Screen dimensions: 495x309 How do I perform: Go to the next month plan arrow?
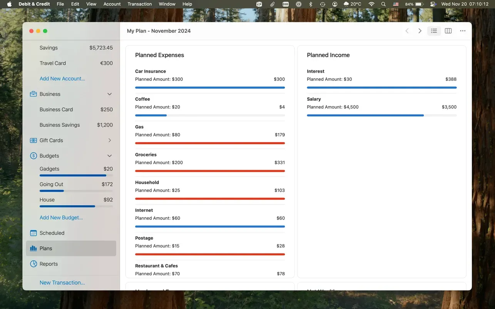(420, 31)
